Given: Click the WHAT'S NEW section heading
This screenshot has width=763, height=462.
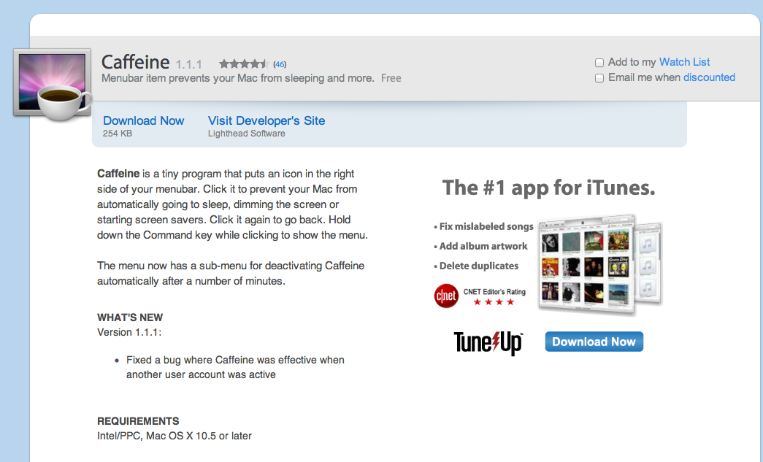Looking at the screenshot, I should [x=130, y=317].
